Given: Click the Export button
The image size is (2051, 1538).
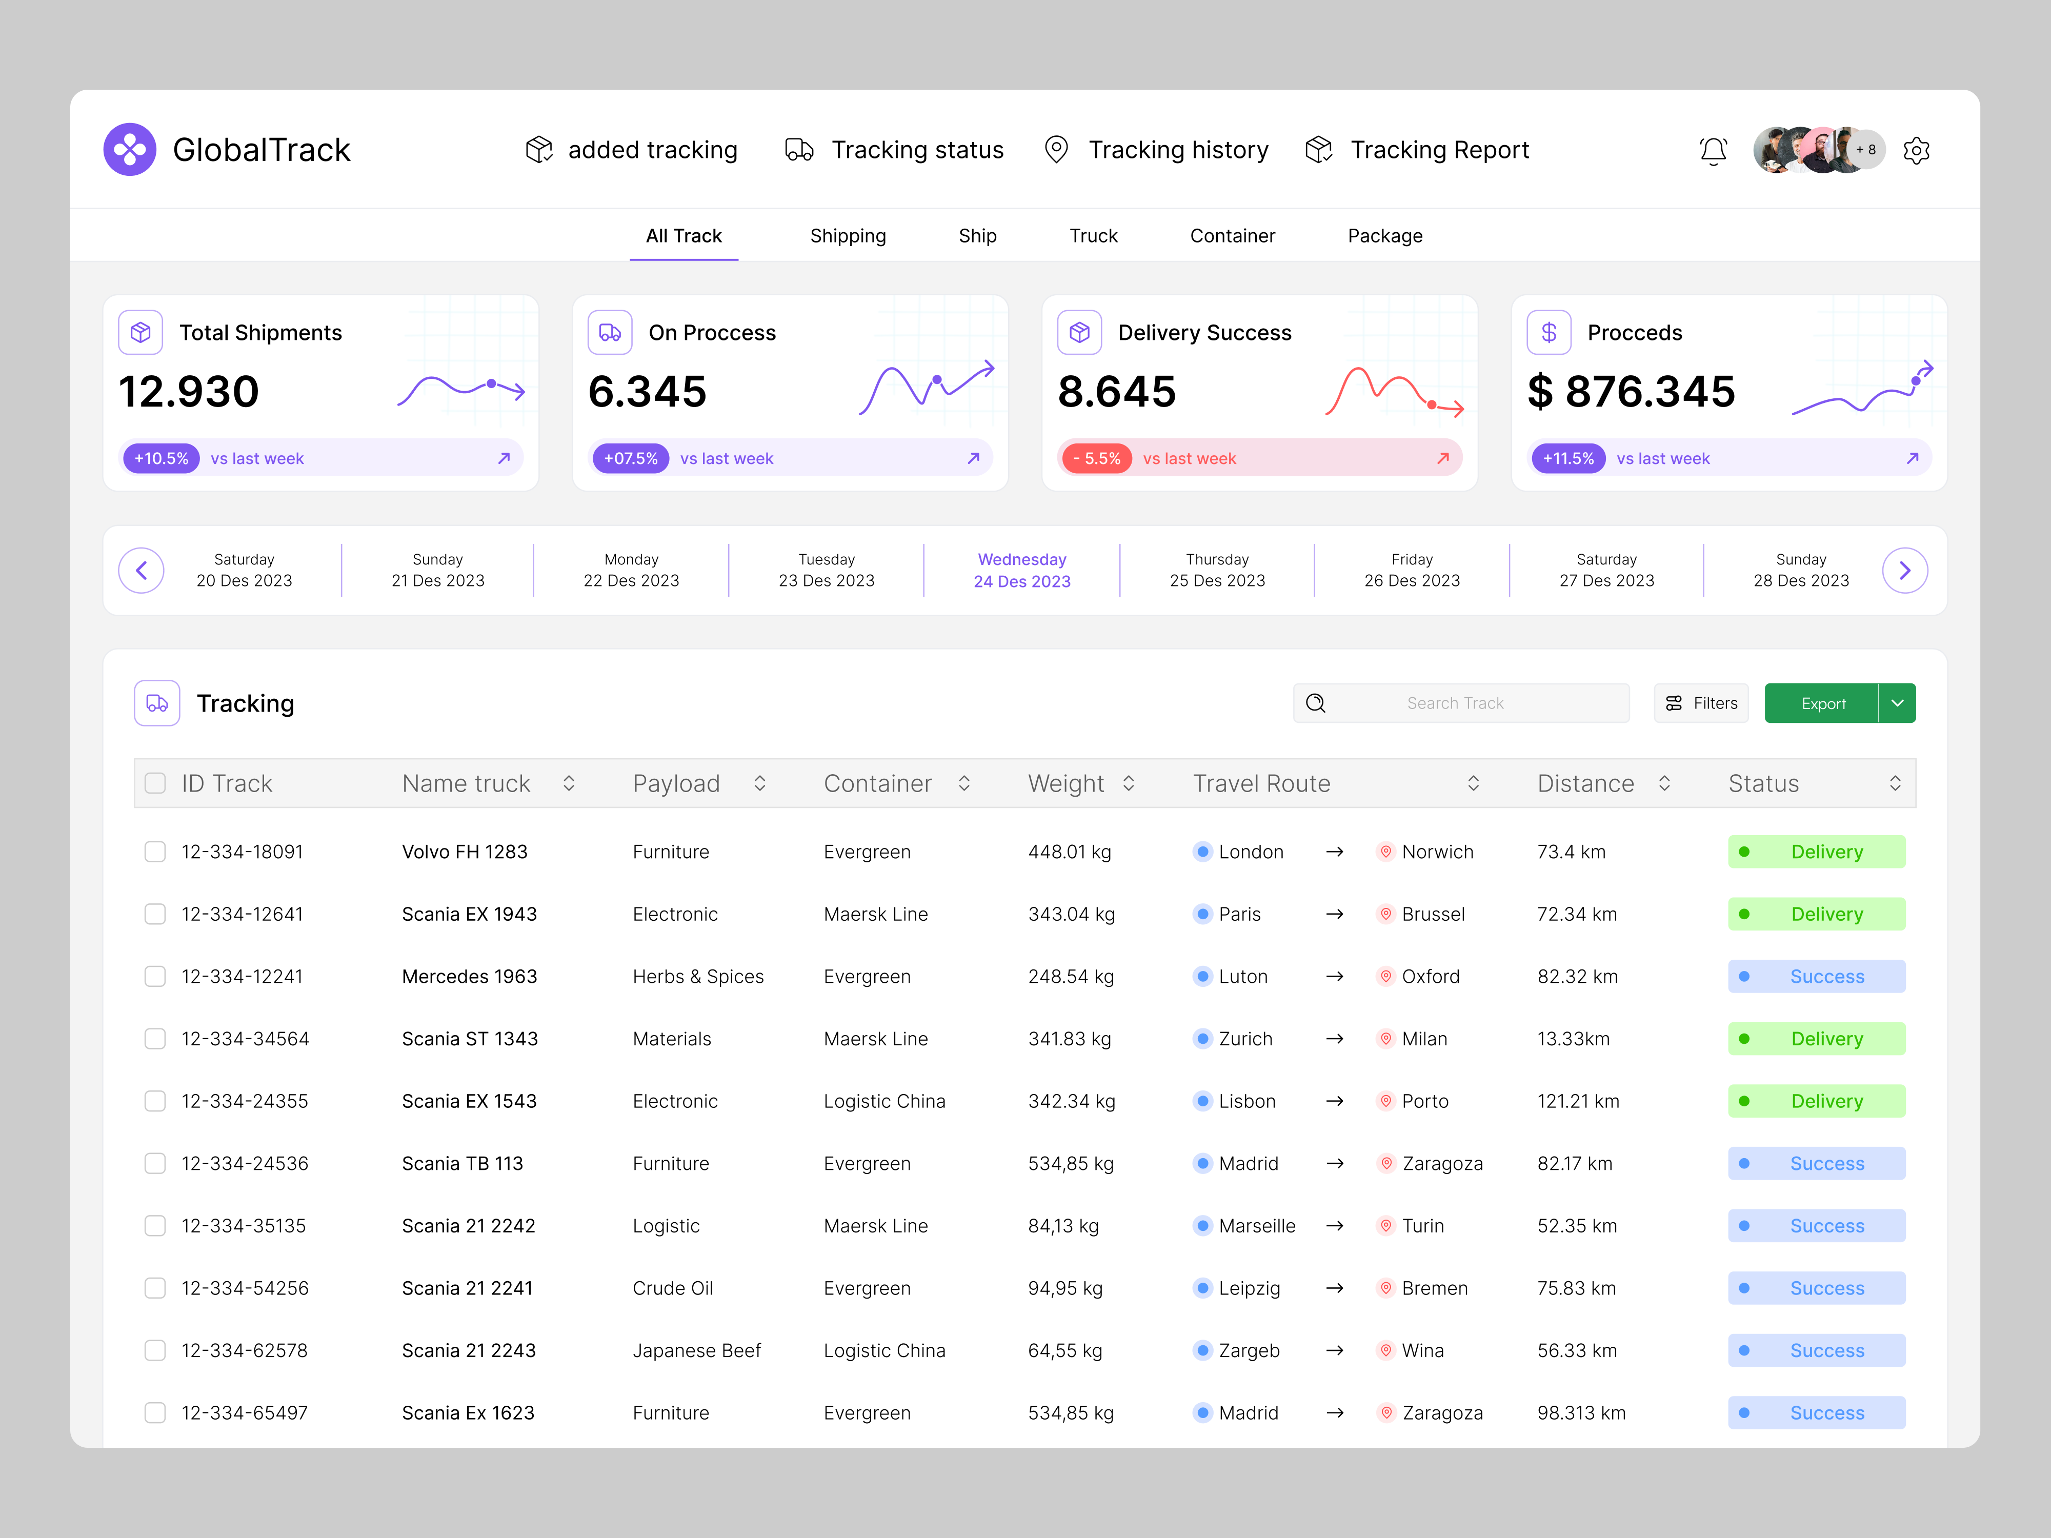Looking at the screenshot, I should 1823,703.
